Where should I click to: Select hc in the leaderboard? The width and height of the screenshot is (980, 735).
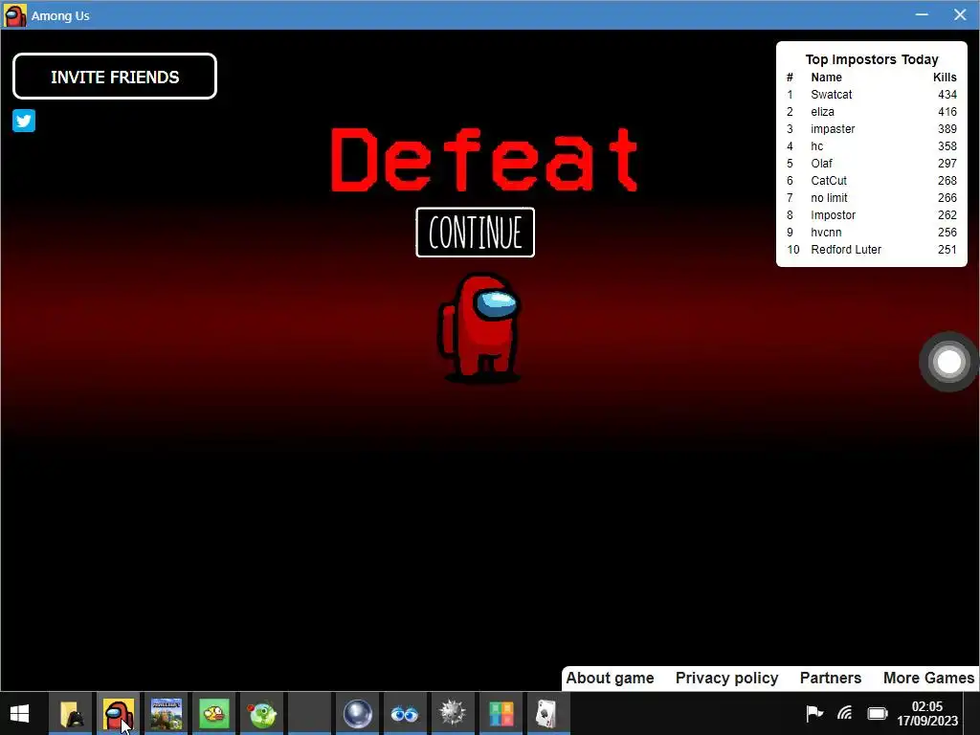[x=817, y=146]
